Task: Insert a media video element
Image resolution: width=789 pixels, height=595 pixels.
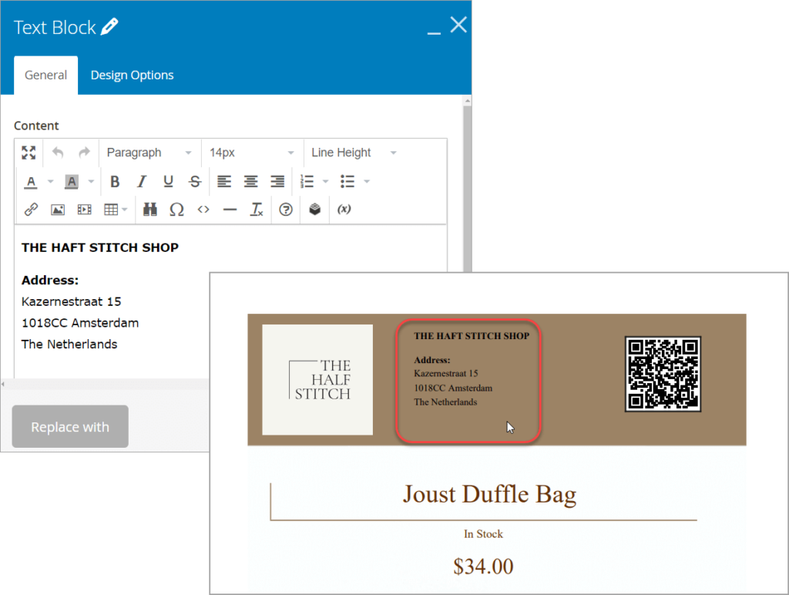Action: [x=85, y=210]
